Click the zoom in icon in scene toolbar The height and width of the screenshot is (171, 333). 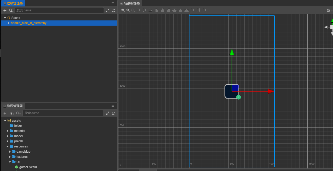click(123, 10)
